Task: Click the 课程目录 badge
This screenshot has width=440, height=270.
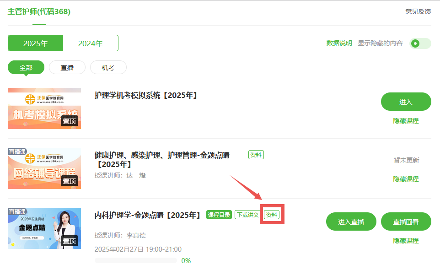Action: point(219,215)
